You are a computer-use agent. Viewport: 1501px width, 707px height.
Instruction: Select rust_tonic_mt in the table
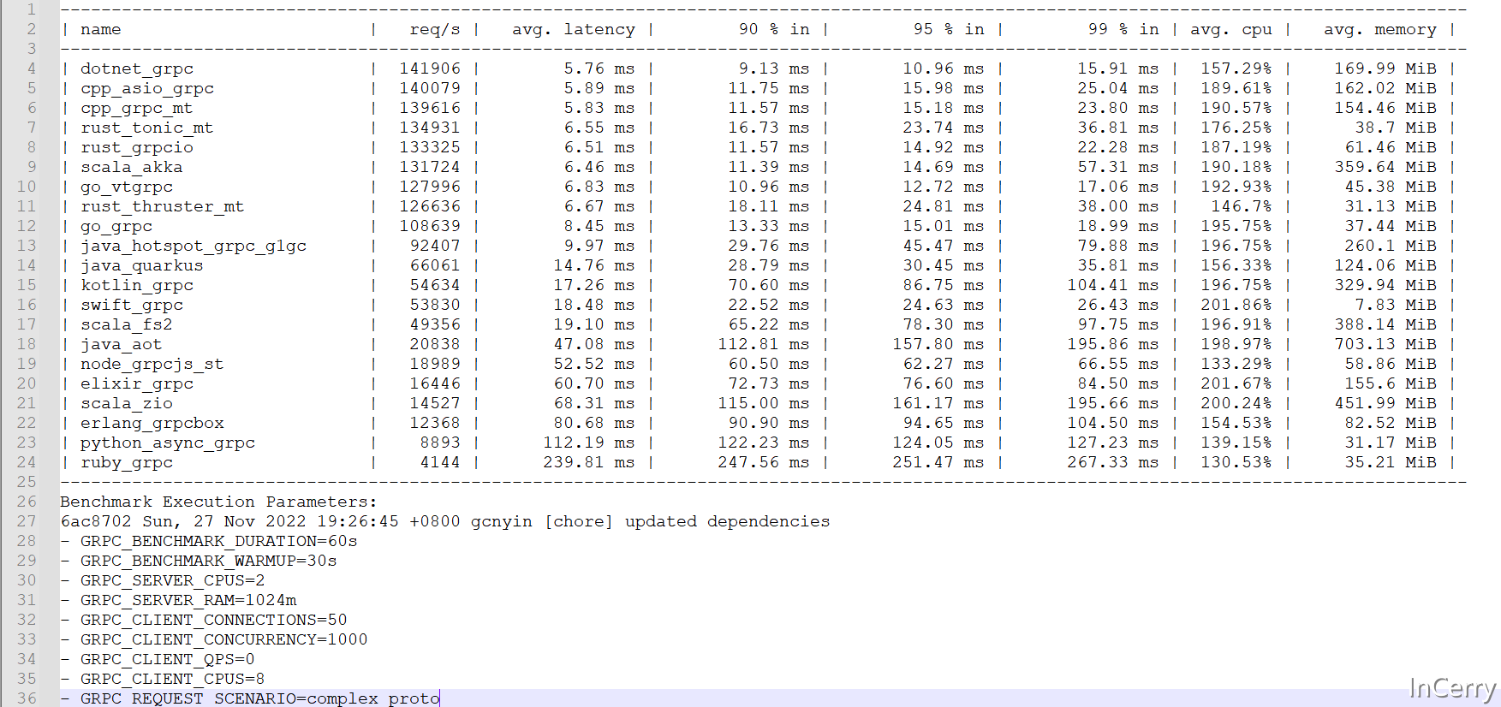click(147, 128)
